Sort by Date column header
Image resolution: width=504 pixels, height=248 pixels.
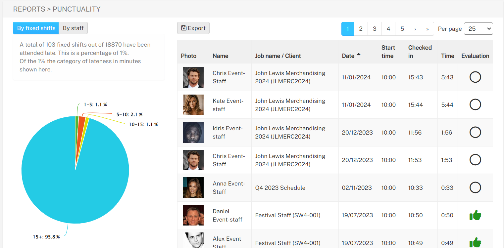click(x=351, y=56)
